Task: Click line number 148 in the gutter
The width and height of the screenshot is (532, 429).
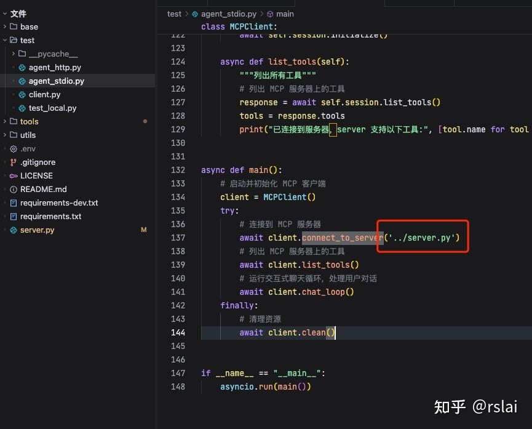Action: coord(178,387)
